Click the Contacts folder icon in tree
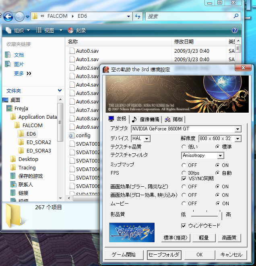This screenshot has width=256, height=266. point(13,184)
